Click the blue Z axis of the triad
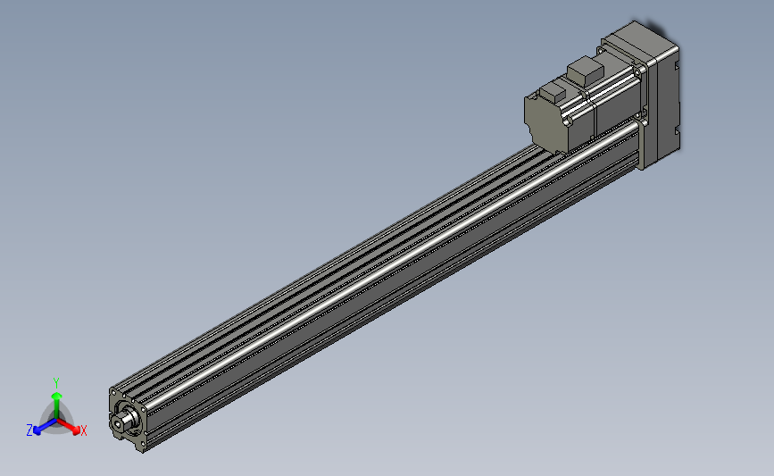 (x=41, y=428)
